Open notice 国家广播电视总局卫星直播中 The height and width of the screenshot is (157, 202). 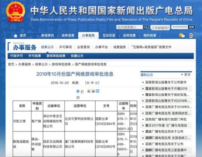click(x=166, y=150)
